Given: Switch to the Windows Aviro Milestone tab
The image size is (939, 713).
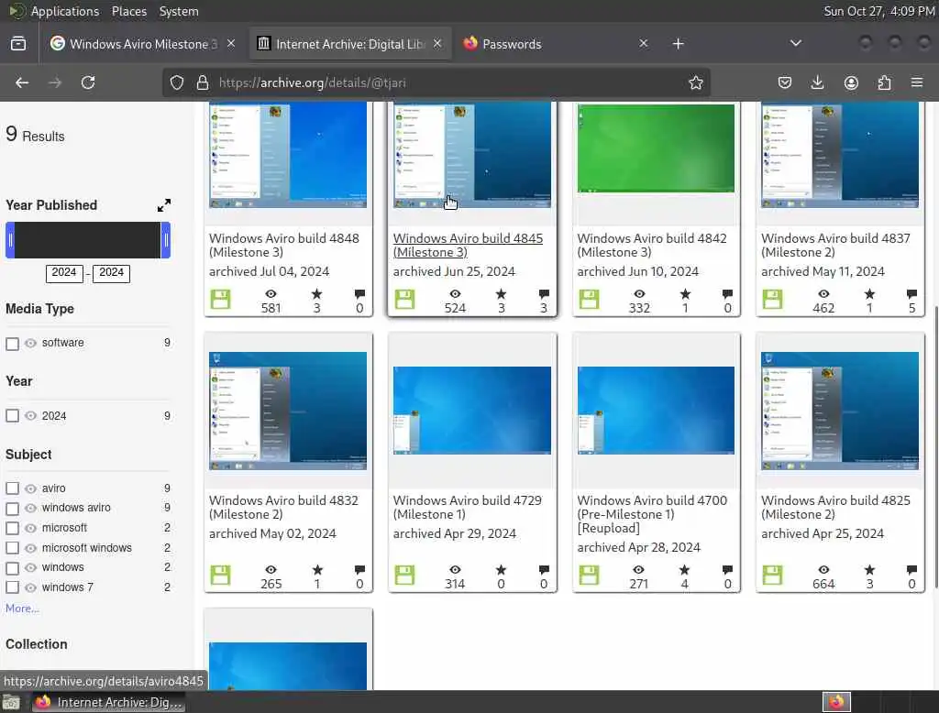Looking at the screenshot, I should 142,44.
